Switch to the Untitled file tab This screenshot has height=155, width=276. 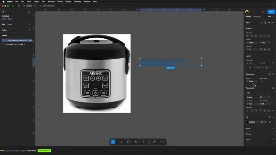(x=29, y=6)
